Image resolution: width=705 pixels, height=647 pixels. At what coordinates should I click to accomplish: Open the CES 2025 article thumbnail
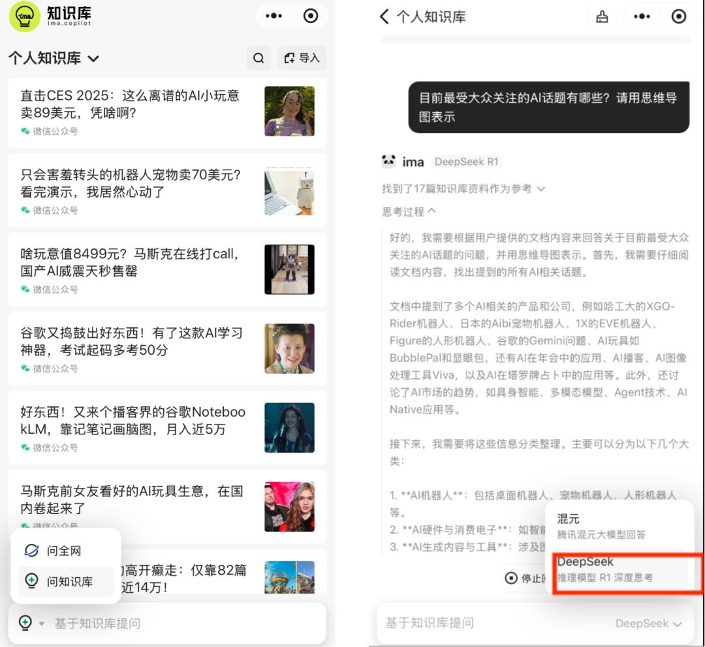[x=289, y=111]
